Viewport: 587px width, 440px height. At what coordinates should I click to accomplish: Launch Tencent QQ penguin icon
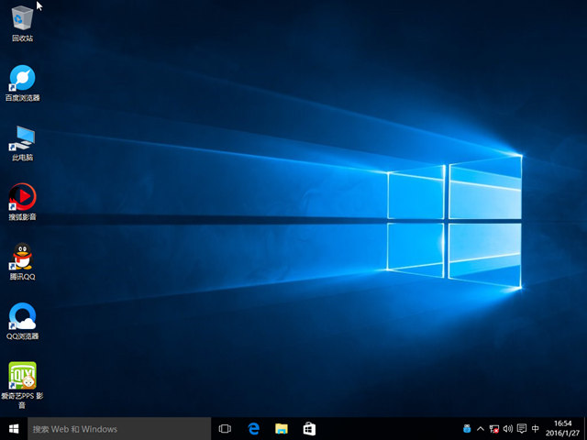[22, 257]
